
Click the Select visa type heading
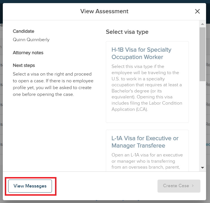point(127,32)
